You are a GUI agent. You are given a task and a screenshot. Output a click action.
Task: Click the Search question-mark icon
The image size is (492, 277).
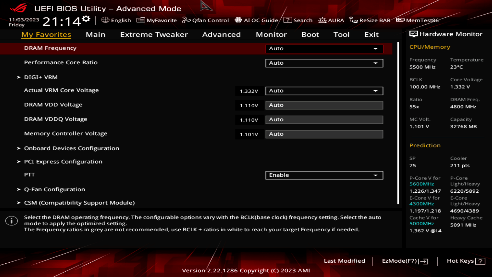[x=288, y=20]
